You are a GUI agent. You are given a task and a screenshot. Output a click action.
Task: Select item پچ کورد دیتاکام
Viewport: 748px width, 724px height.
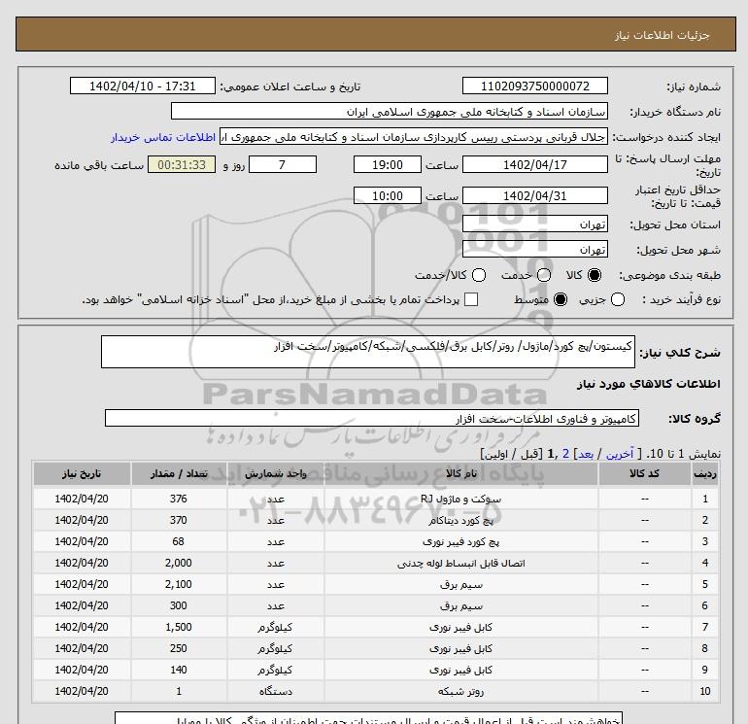point(460,521)
